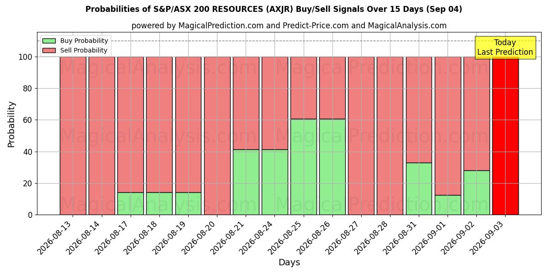Select the 'Sell Probability' legend label
548x274 pixels.
pyautogui.click(x=84, y=51)
